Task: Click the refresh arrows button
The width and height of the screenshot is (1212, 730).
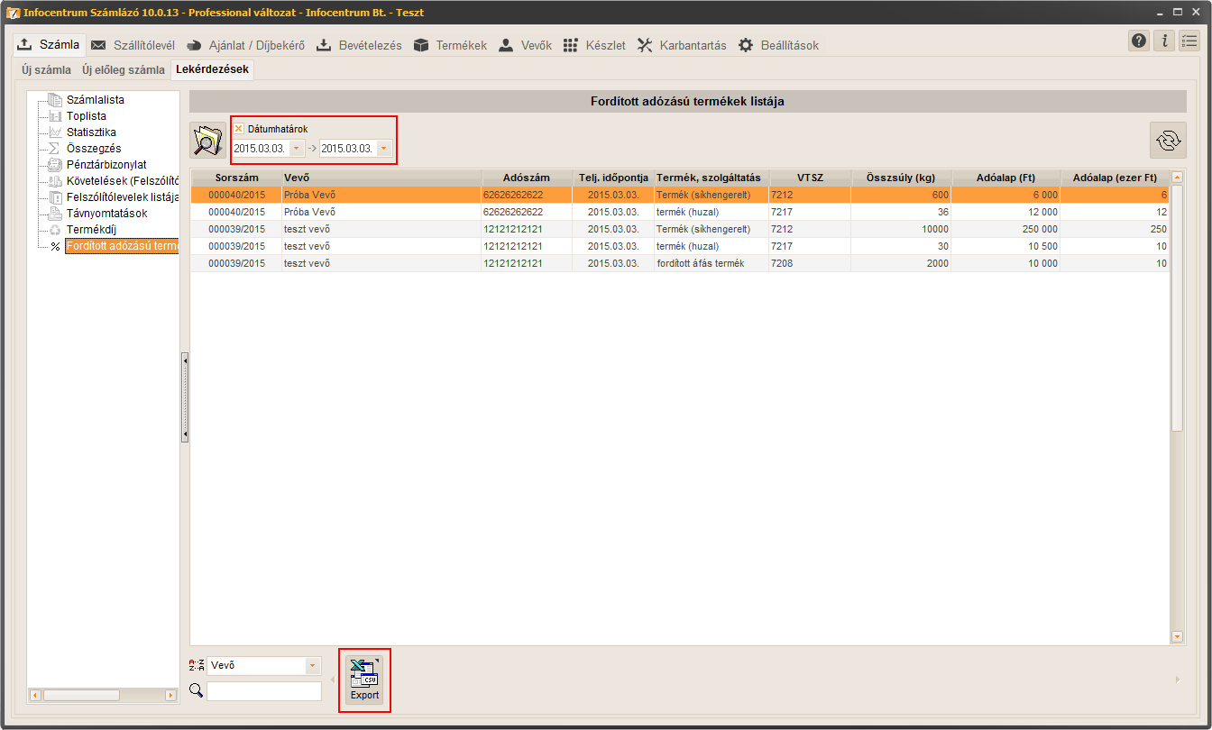Action: [1168, 140]
